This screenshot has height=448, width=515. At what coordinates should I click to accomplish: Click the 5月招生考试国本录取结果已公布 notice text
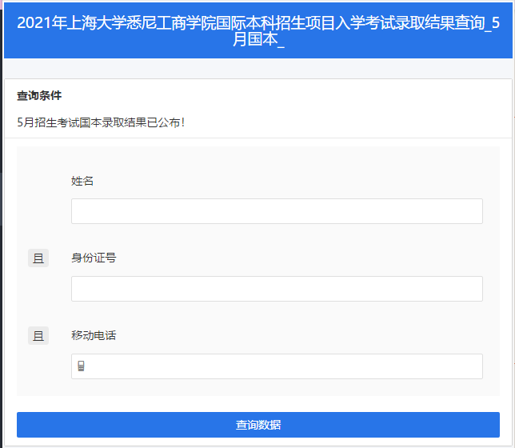[x=101, y=122]
